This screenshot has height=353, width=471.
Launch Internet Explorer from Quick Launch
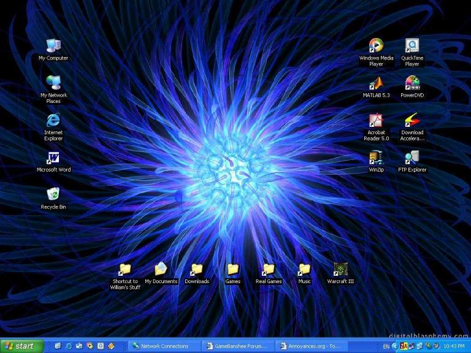coord(69,346)
